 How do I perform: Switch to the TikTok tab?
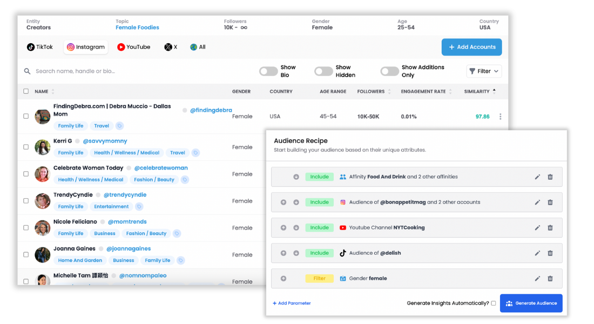[40, 47]
